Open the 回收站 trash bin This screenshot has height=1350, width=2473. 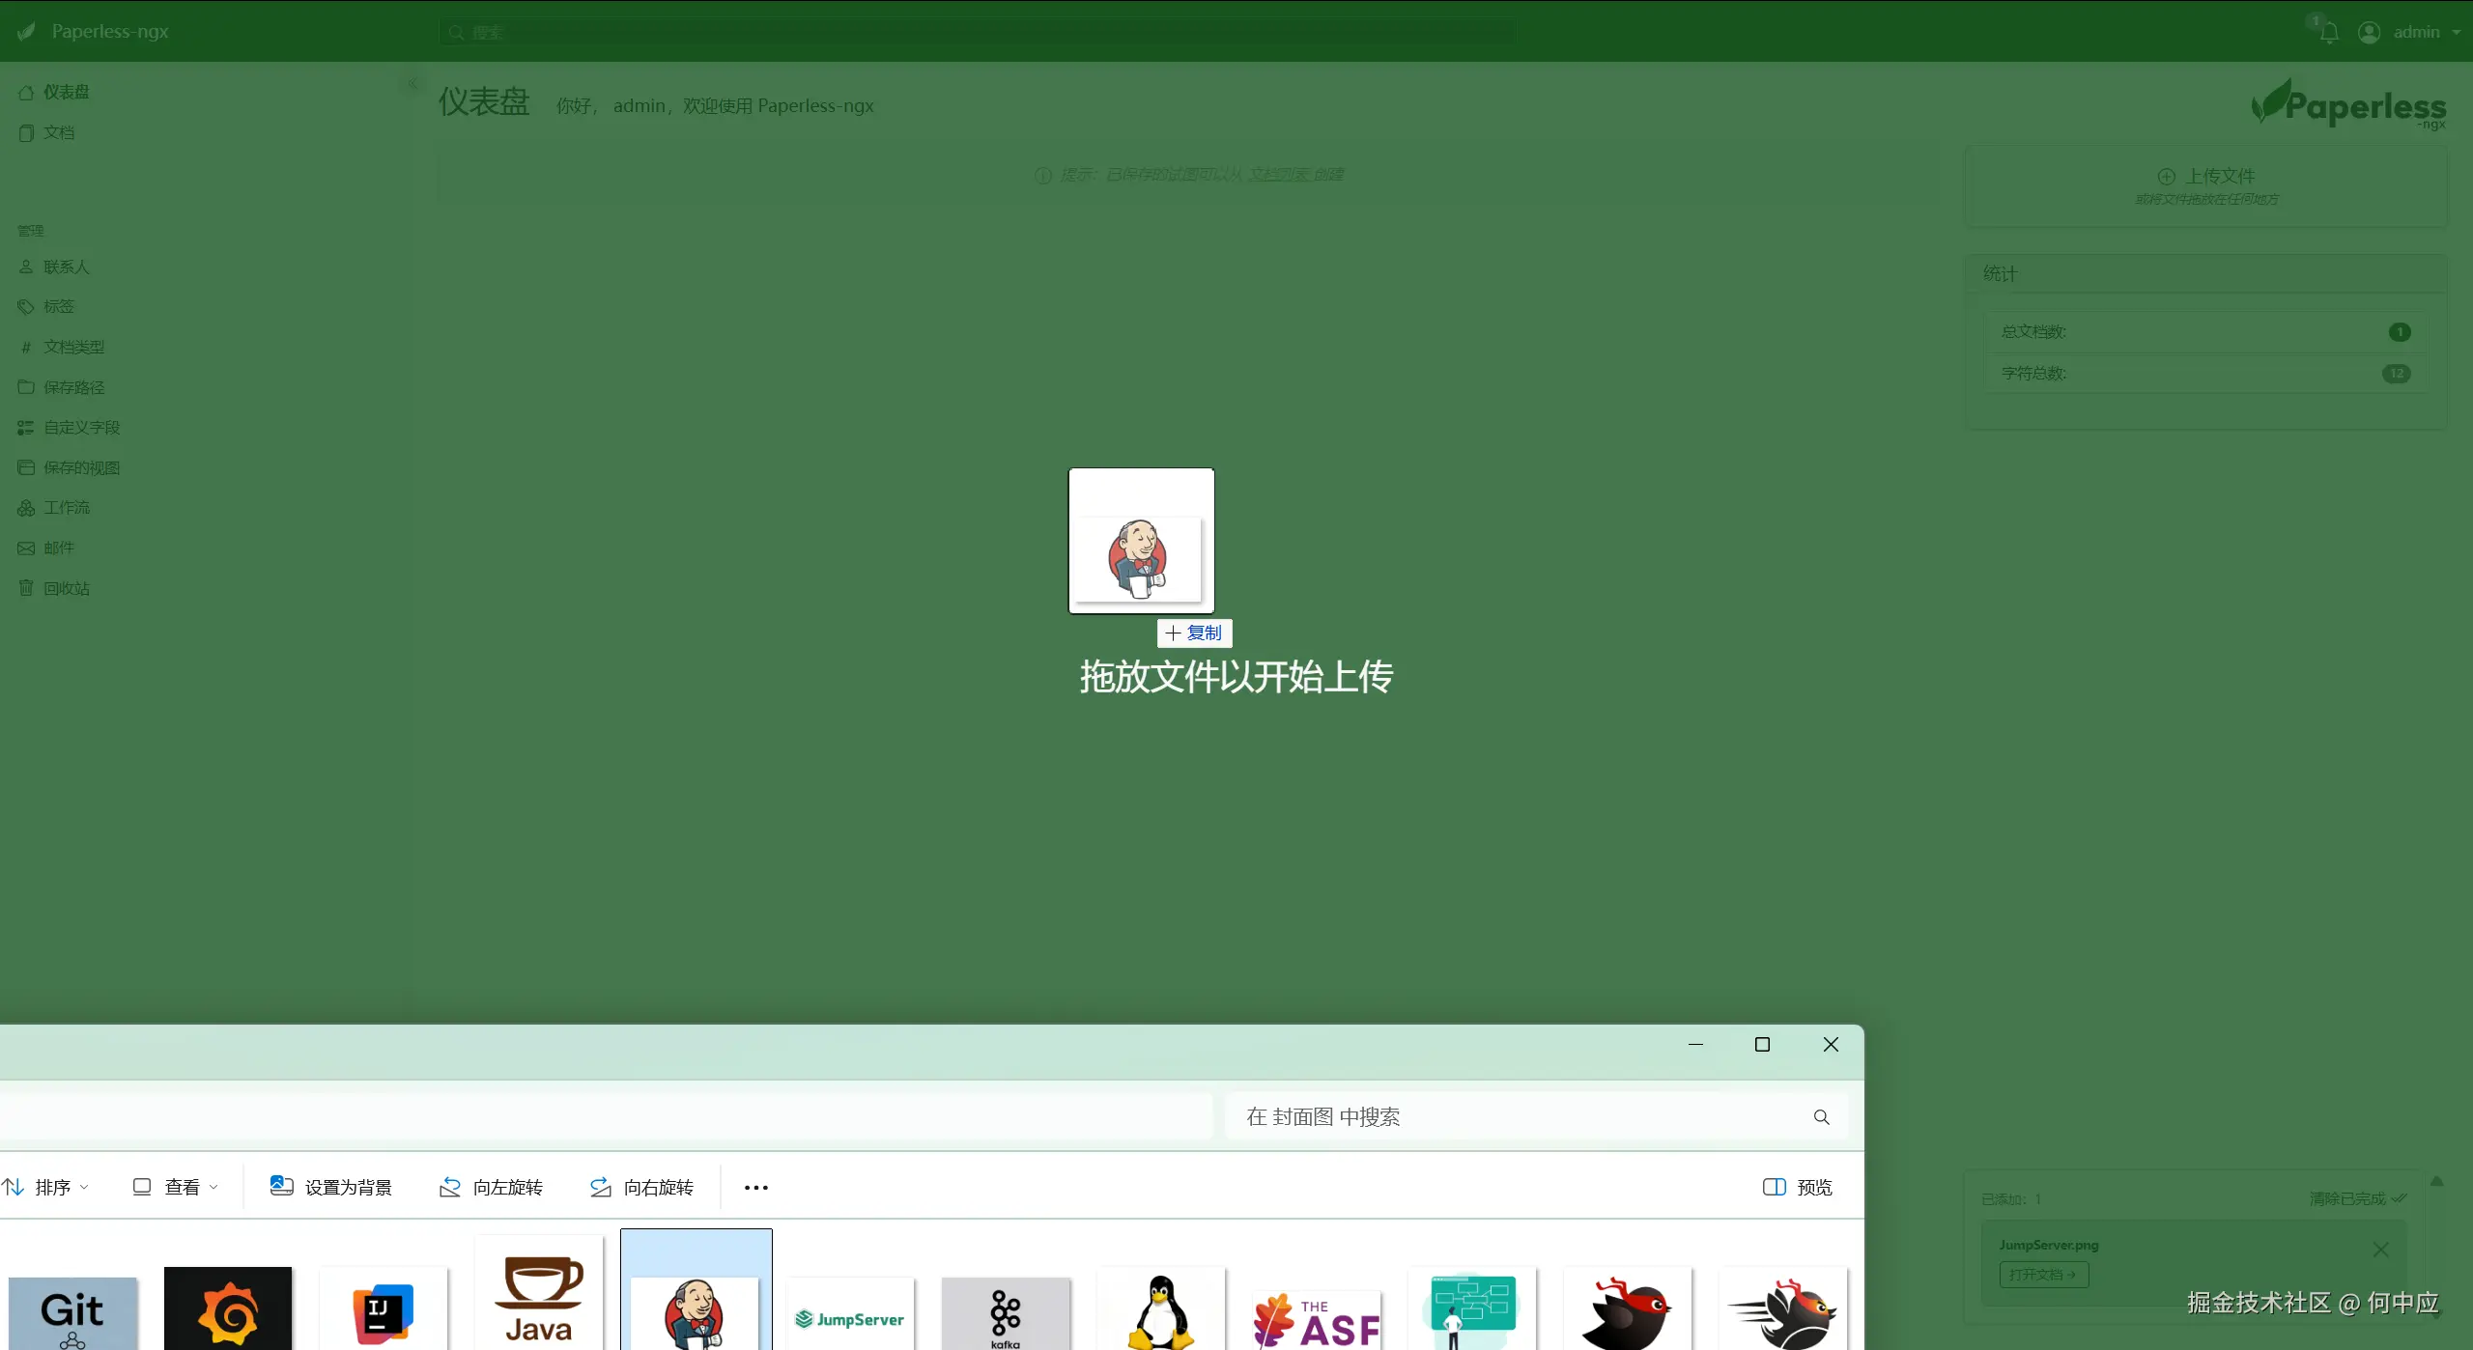[x=66, y=587]
